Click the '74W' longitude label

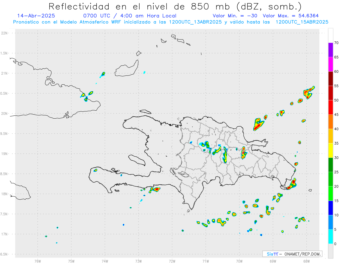pos(105,261)
